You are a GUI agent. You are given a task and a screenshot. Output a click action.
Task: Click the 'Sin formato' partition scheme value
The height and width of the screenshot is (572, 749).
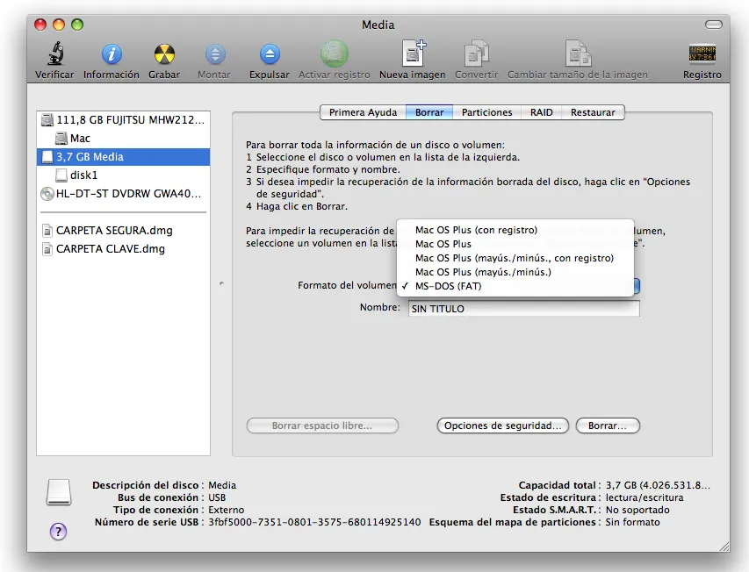[x=632, y=522]
